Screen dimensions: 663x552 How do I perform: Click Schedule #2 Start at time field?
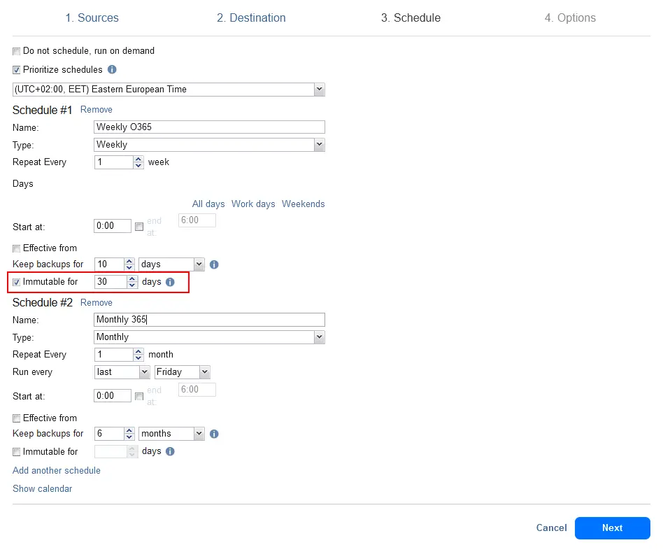[x=113, y=396]
